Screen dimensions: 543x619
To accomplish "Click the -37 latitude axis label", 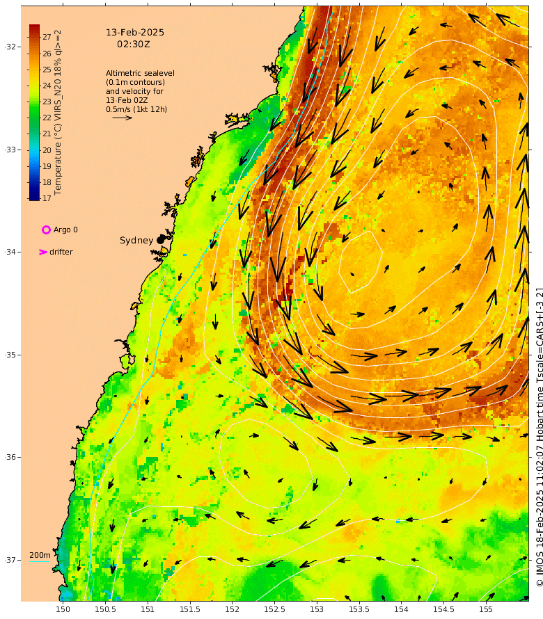I will tap(10, 560).
